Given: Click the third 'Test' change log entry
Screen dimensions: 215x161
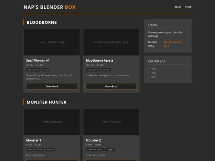Looking at the screenshot, I should click(153, 77).
